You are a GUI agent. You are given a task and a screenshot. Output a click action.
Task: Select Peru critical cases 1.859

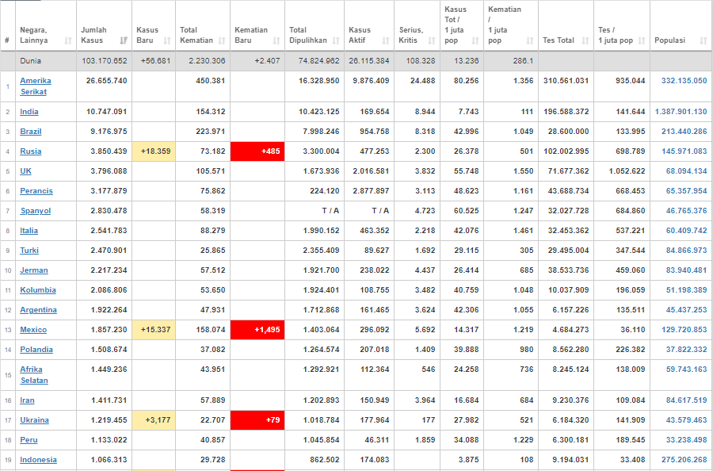(x=425, y=439)
